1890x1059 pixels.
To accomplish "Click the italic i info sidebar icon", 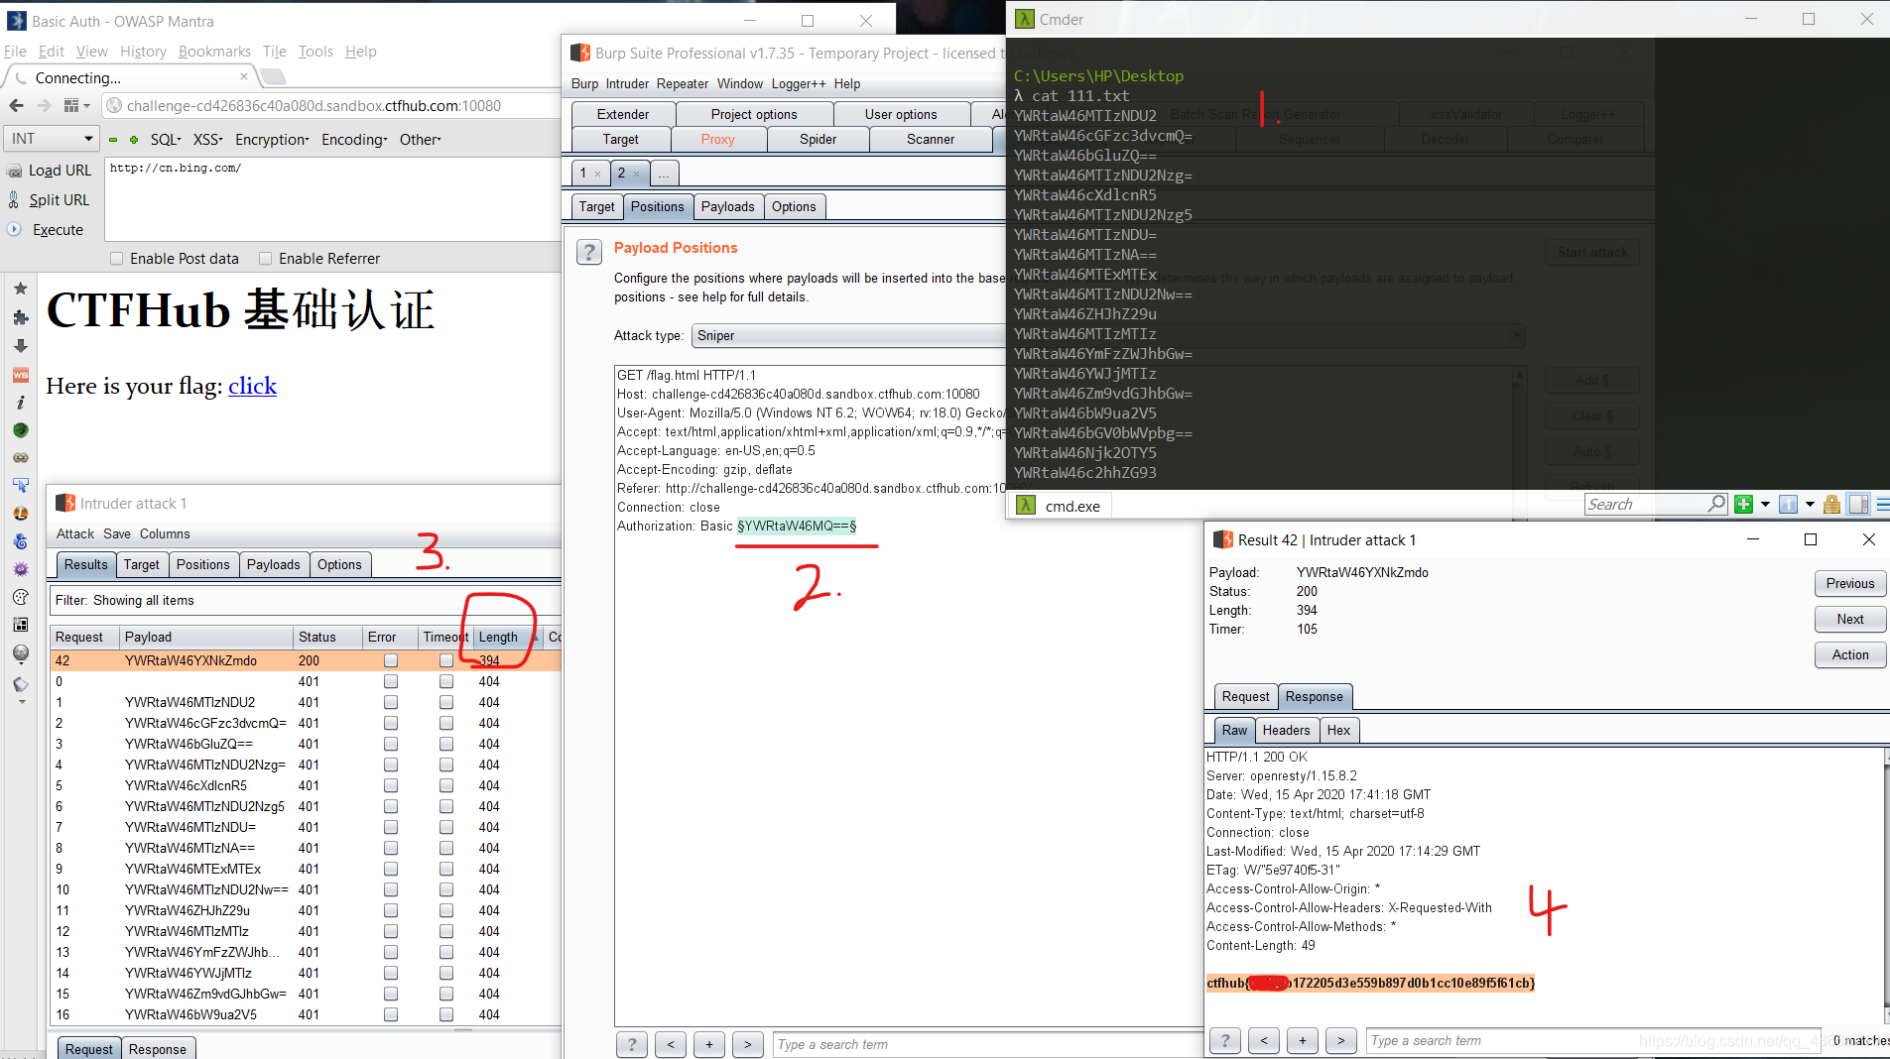I will coord(20,402).
